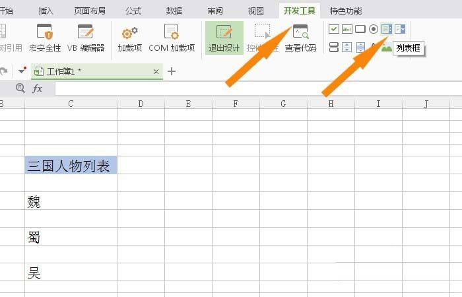Select the 三国人物列表 cell
The width and height of the screenshot is (462, 297).
pyautogui.click(x=71, y=165)
